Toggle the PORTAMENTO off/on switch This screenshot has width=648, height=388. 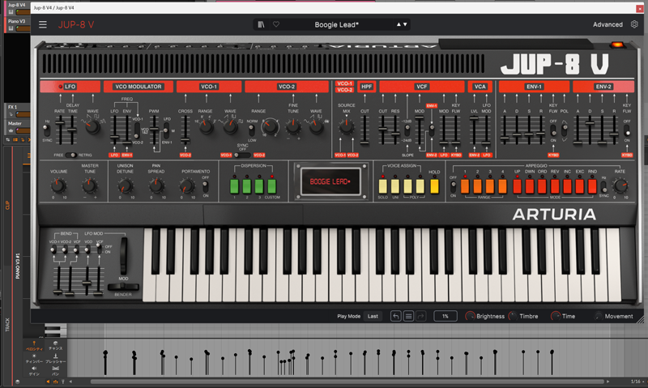[x=206, y=186]
